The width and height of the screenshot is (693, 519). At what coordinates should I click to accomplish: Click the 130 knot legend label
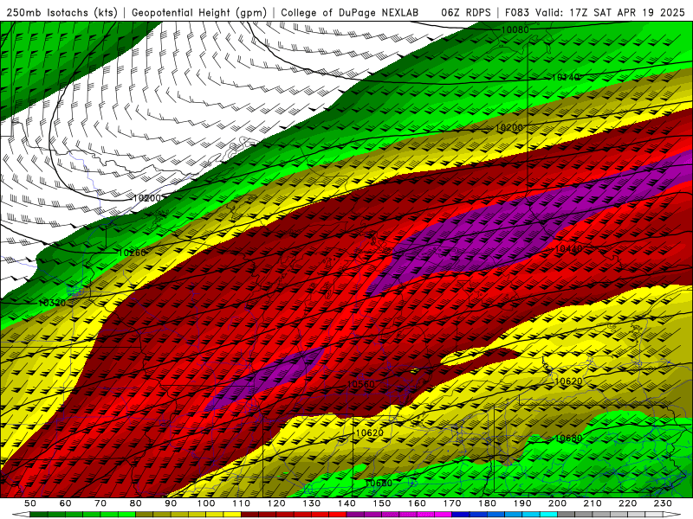coord(312,503)
